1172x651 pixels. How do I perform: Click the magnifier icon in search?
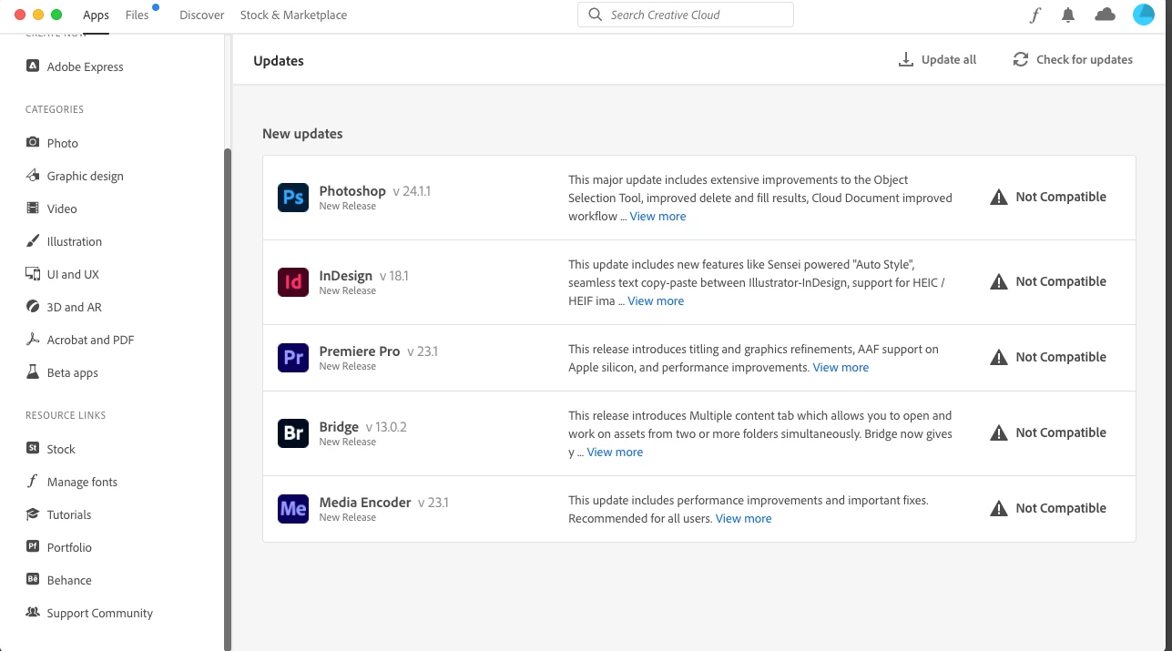coord(596,15)
